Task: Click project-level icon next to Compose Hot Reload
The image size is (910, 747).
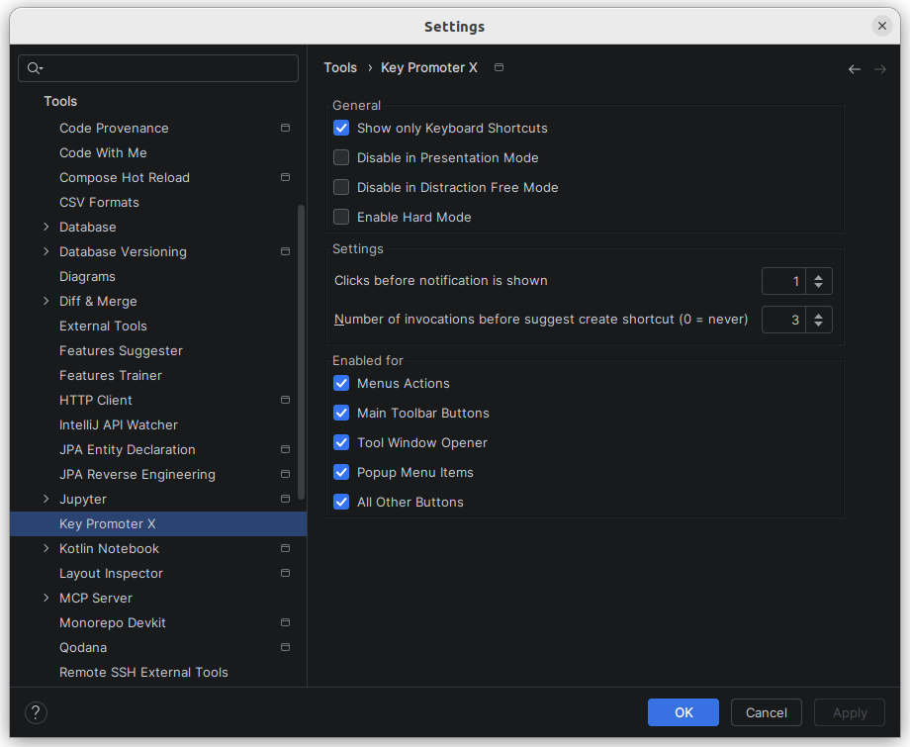Action: tap(285, 177)
